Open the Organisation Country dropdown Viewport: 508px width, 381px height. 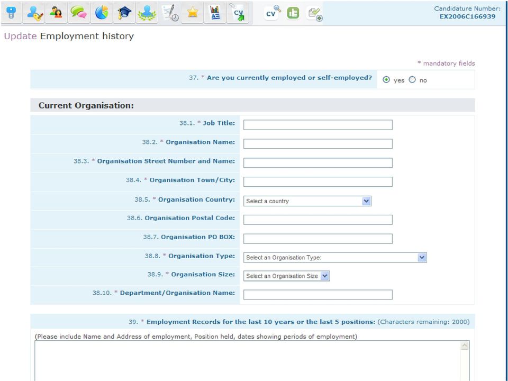307,201
